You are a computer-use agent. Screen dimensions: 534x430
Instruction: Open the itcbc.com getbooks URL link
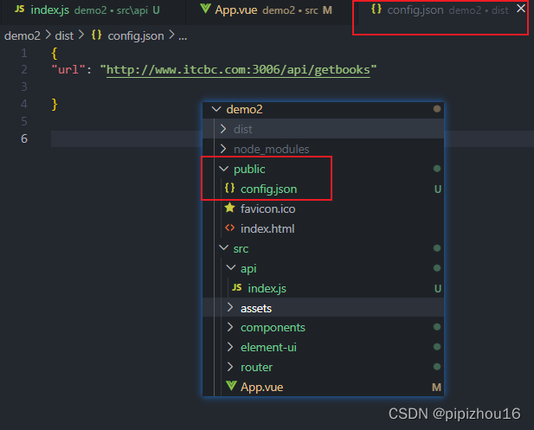[x=241, y=69]
